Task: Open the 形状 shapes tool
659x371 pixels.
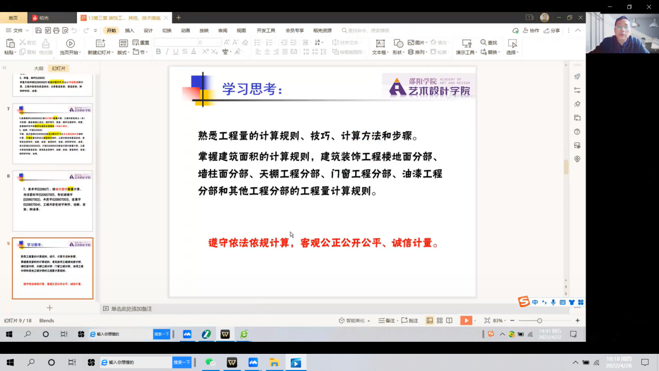Action: 398,44
